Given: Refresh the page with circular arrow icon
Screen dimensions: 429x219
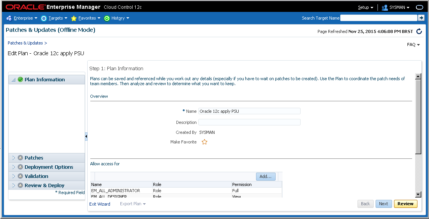Looking at the screenshot, I should click(x=419, y=31).
